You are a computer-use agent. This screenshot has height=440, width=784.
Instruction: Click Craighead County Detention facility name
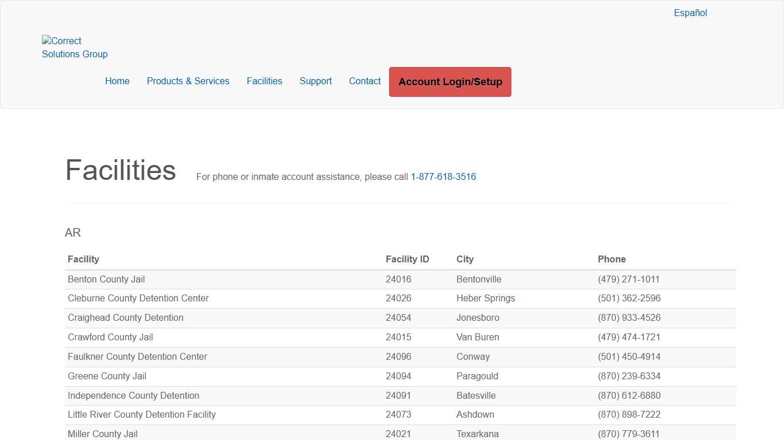(x=125, y=317)
